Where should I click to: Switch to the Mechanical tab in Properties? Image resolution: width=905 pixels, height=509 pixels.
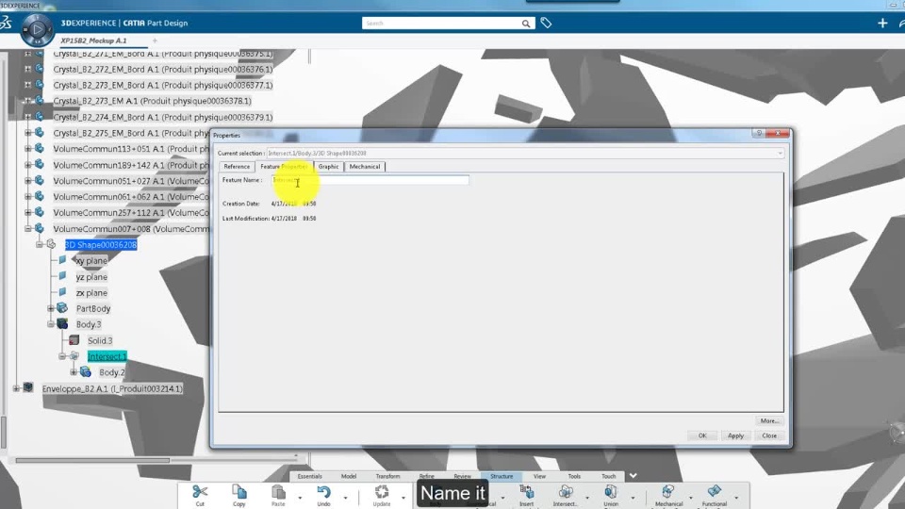pyautogui.click(x=365, y=166)
